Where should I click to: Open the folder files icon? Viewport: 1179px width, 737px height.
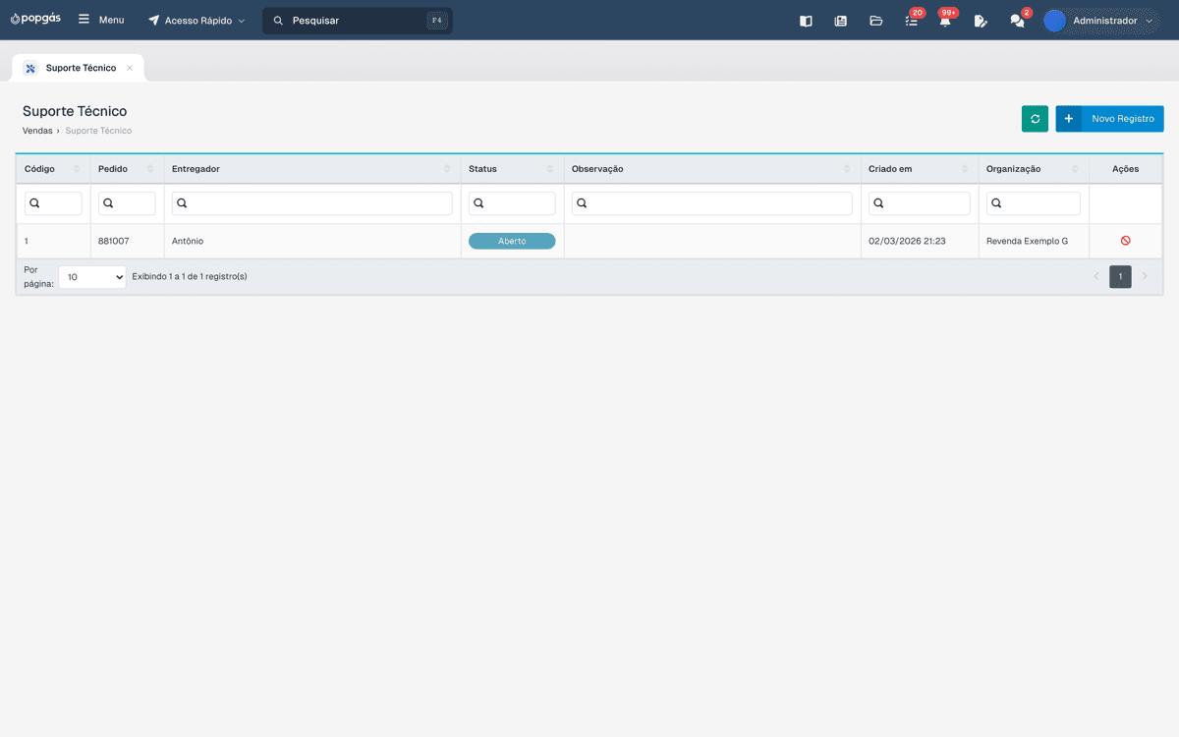tap(875, 21)
